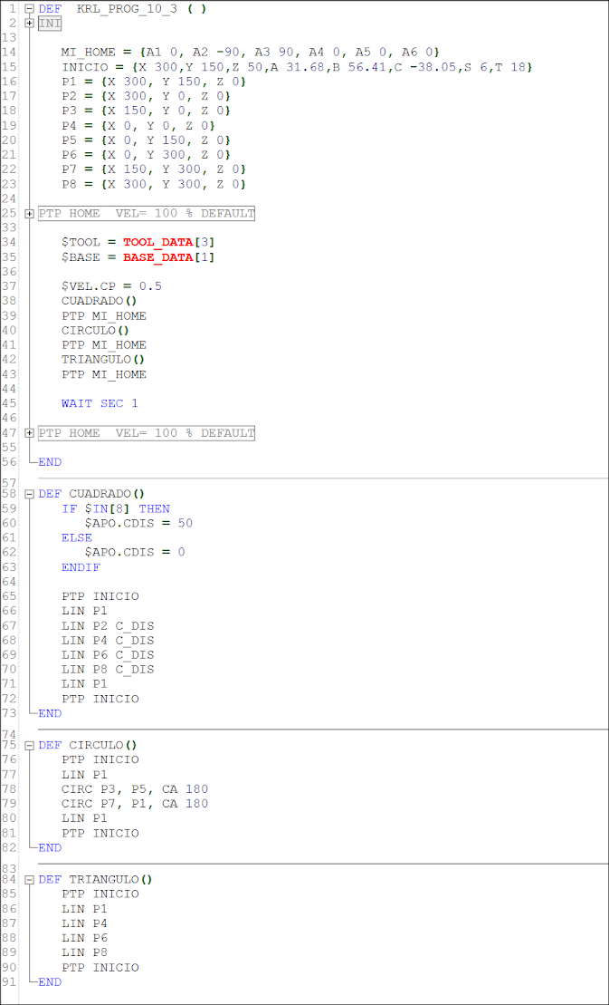
Task: Click LIN P1 on line 80
Action: pos(84,818)
